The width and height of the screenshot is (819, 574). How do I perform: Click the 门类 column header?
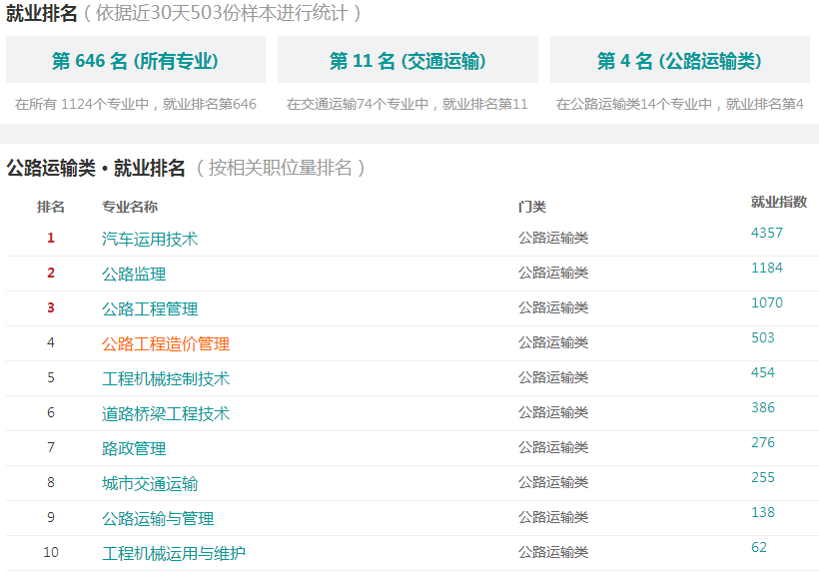click(532, 207)
